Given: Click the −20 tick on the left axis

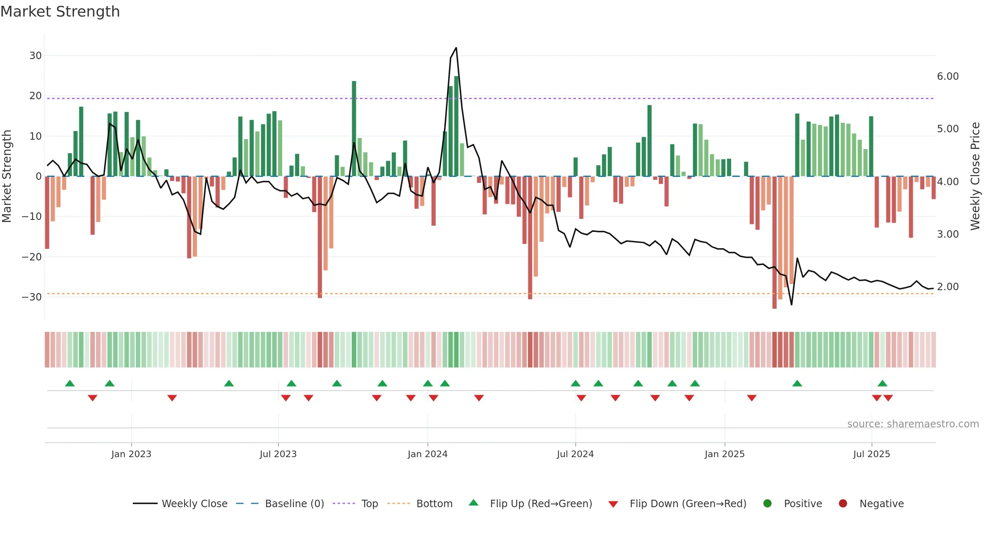Looking at the screenshot, I should (x=32, y=257).
